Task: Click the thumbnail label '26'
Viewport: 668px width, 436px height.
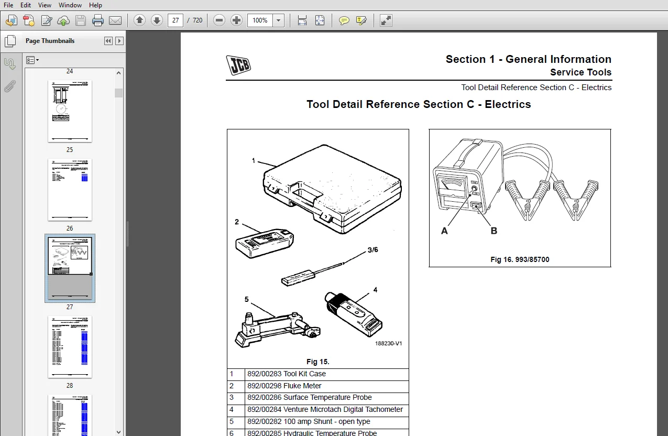Action: 70,228
